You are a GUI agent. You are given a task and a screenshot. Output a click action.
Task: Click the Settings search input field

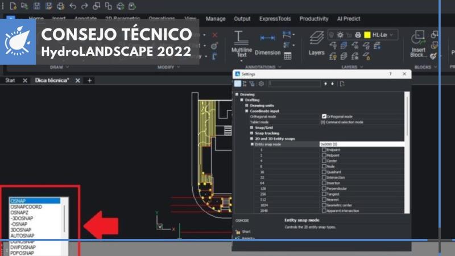click(x=294, y=84)
